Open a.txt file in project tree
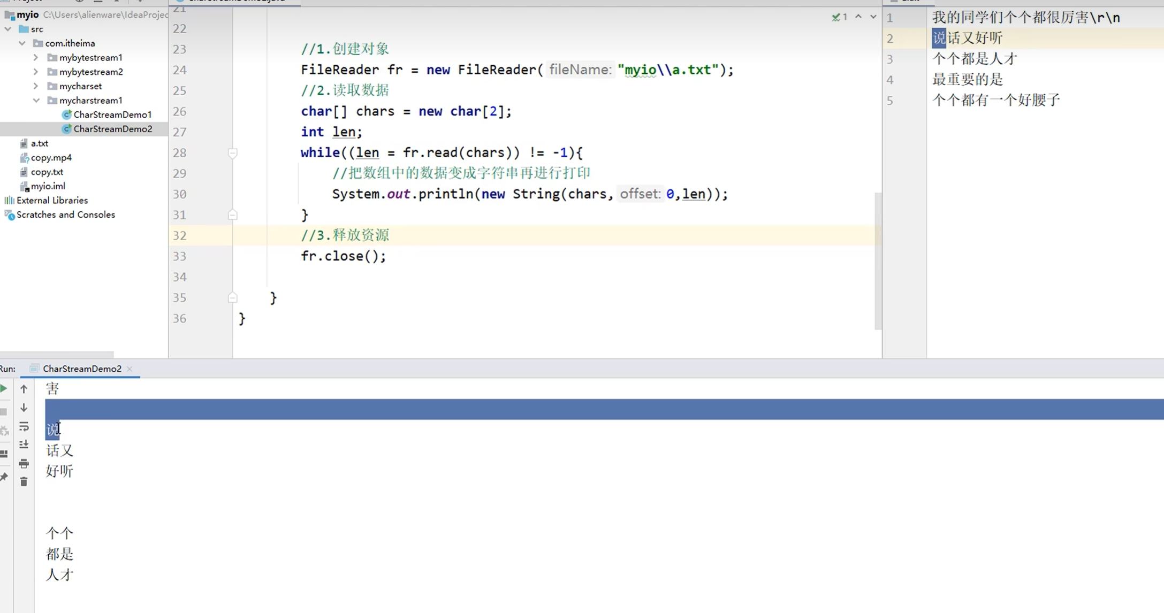The width and height of the screenshot is (1164, 613). pyautogui.click(x=39, y=143)
